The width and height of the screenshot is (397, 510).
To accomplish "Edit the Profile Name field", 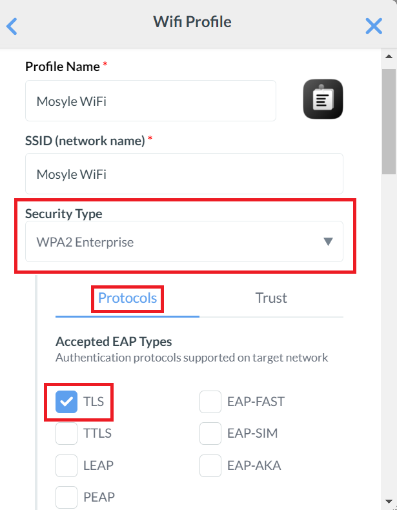I will click(x=150, y=101).
